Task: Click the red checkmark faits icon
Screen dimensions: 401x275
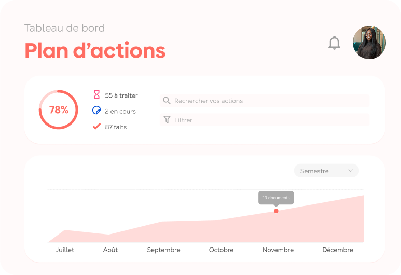Action: (x=96, y=127)
